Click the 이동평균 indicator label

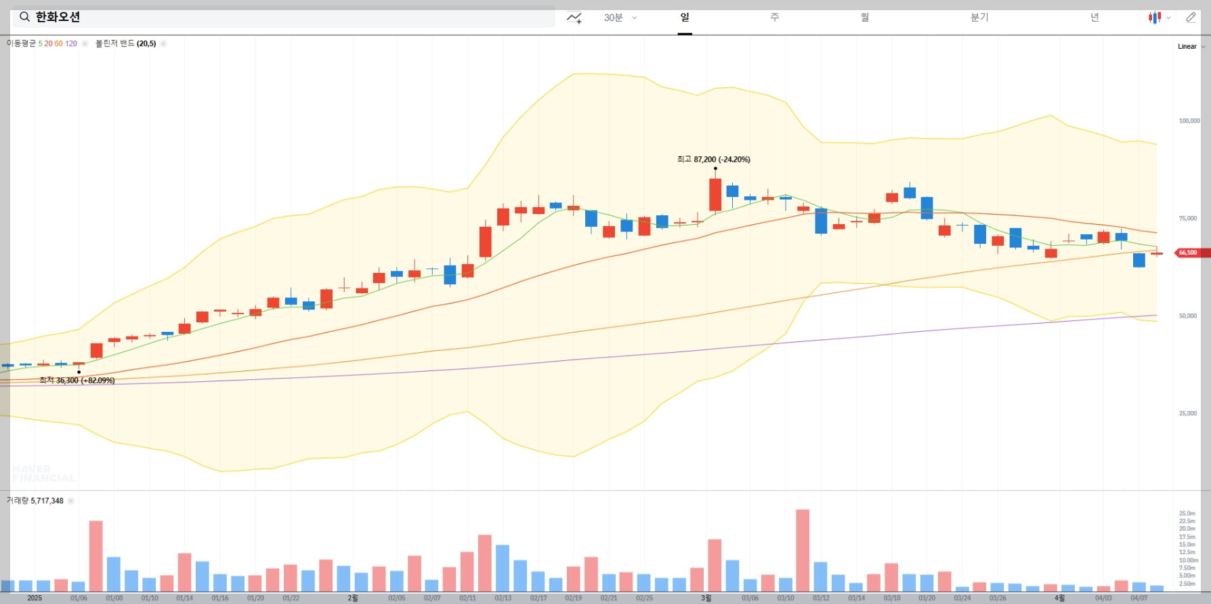click(21, 43)
